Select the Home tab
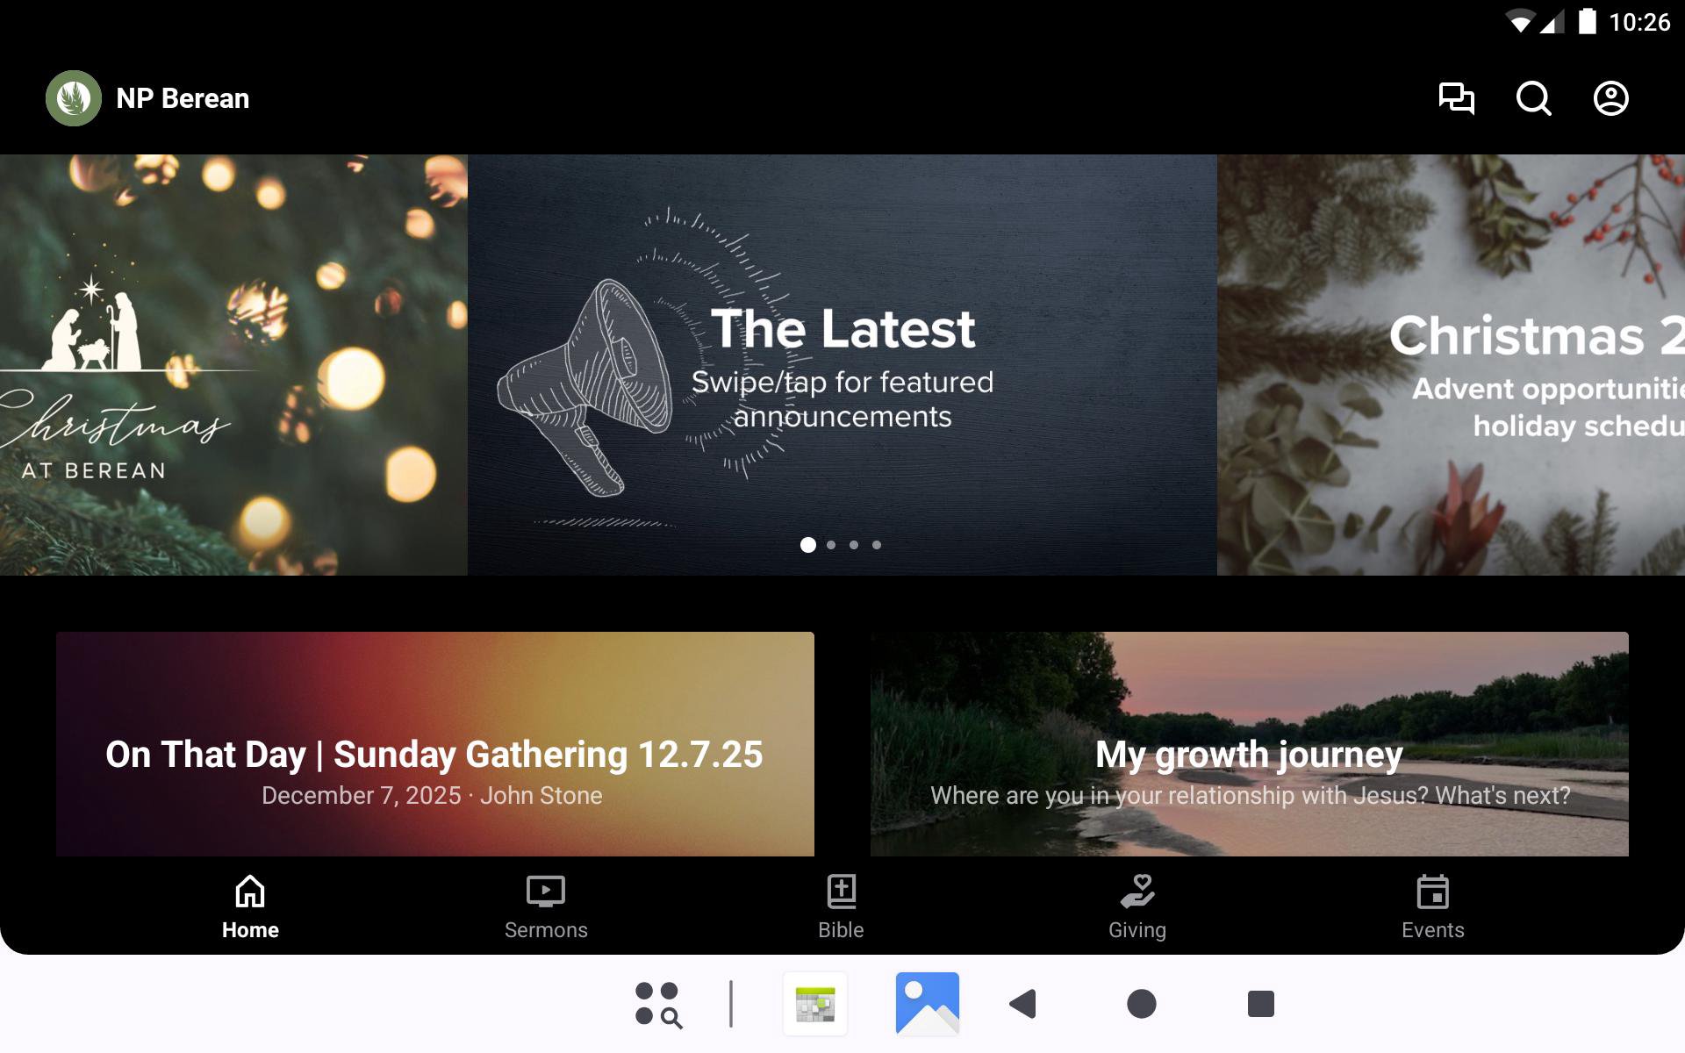The image size is (1685, 1053). pyautogui.click(x=250, y=907)
